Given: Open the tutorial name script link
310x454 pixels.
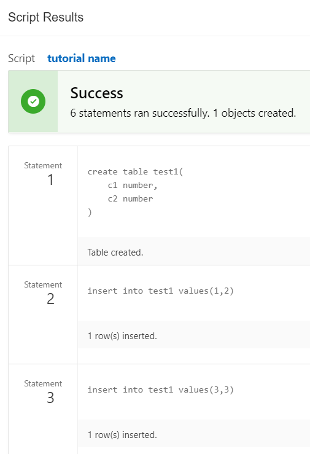Looking at the screenshot, I should 82,58.
